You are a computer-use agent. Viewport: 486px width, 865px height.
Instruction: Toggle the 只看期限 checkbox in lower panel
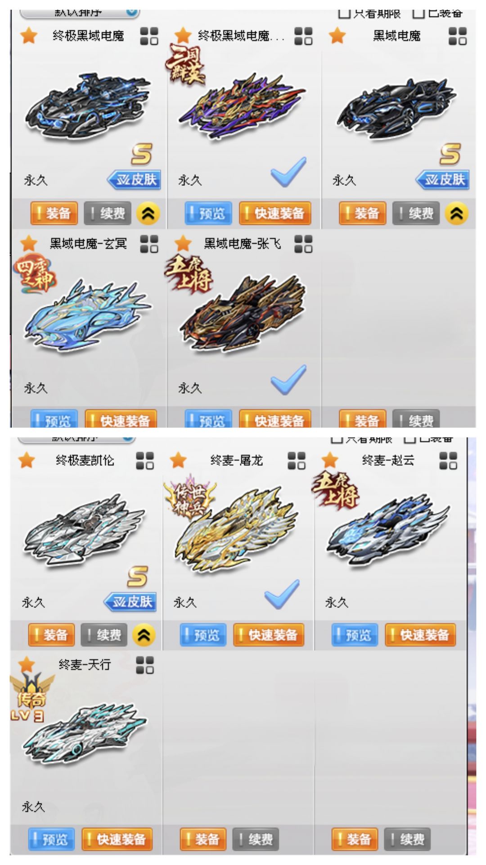click(x=361, y=439)
